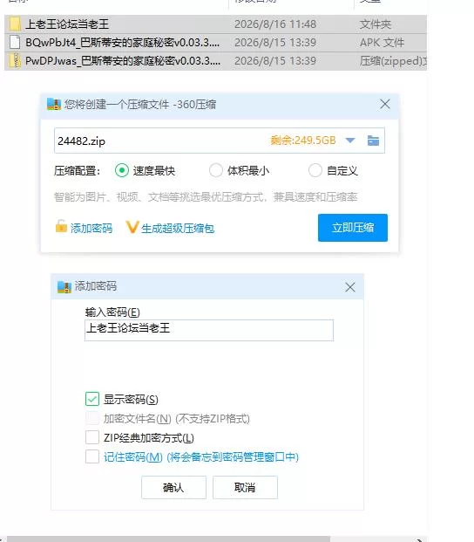Select the PwDPJwas_巴斯蒂安的家庭秘密 file name
Screen dimensions: 474x542
tap(123, 61)
